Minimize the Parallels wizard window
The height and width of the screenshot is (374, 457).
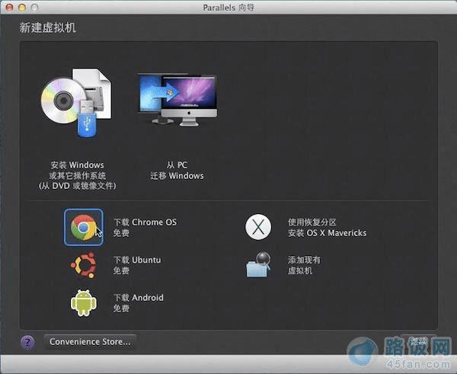coord(22,8)
